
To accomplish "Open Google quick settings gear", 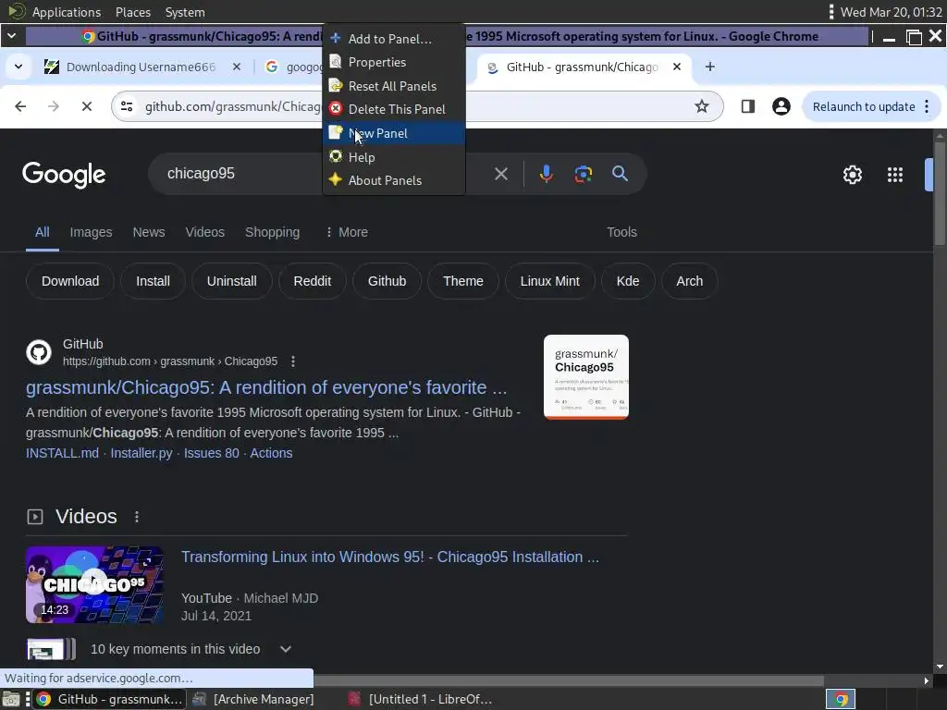I will [852, 175].
